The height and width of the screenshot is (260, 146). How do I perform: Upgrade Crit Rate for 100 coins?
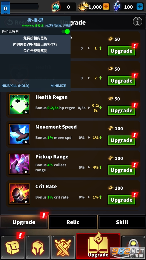(121, 200)
